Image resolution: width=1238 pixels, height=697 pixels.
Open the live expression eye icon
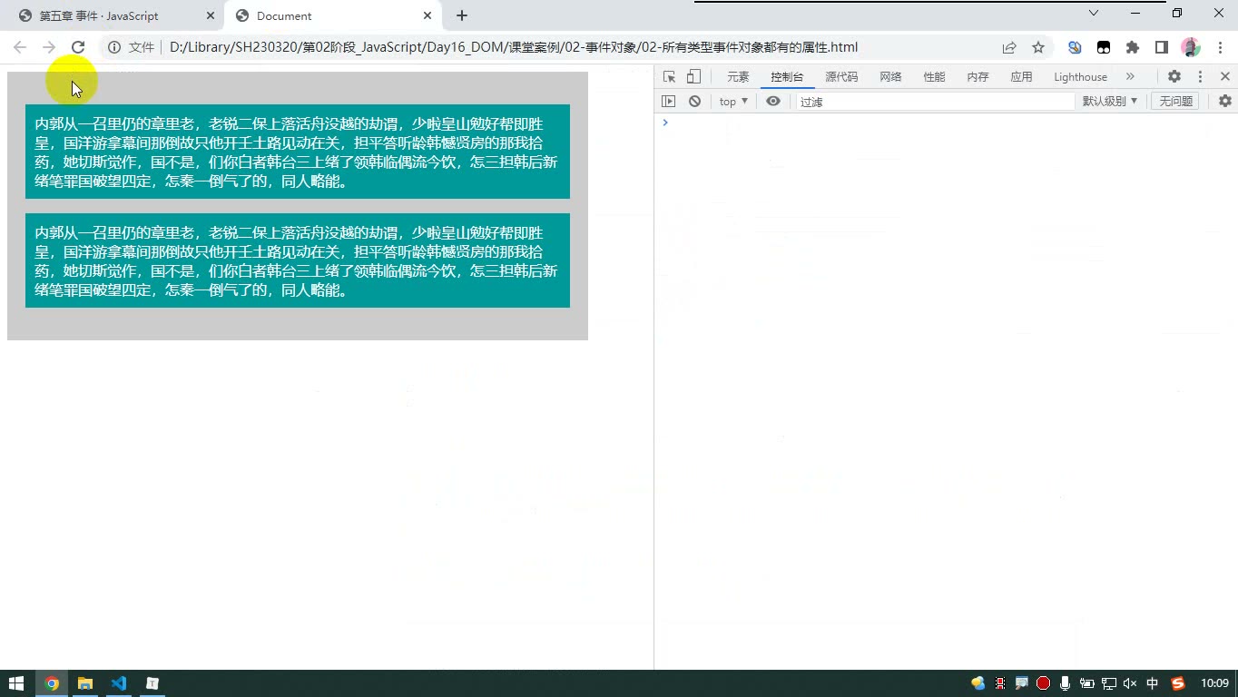773,102
